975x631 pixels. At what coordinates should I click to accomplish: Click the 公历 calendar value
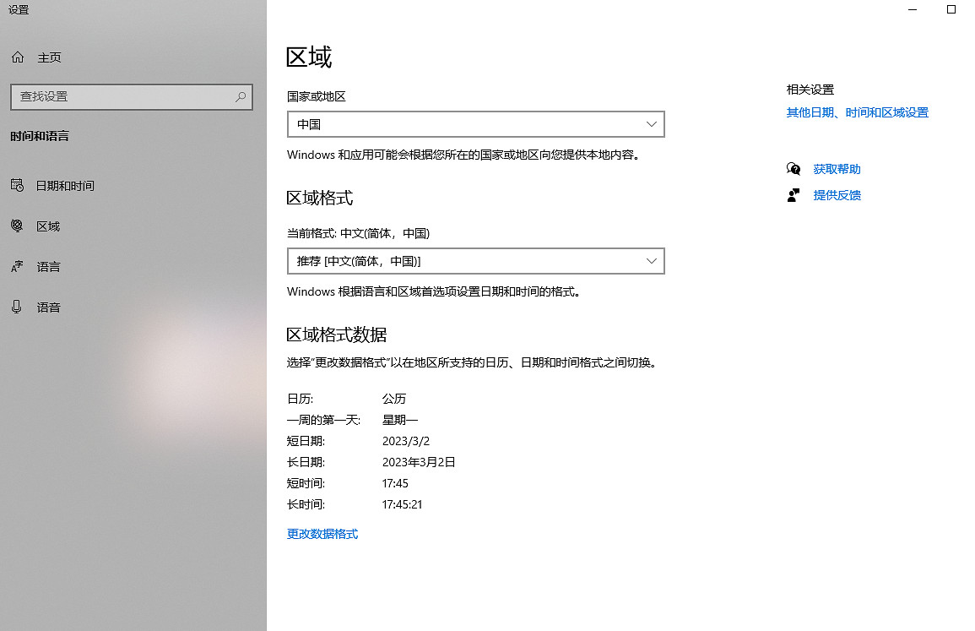(394, 398)
